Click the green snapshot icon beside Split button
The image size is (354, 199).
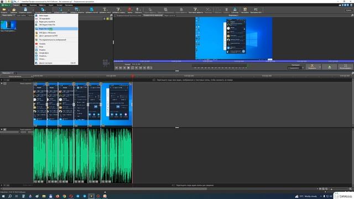coord(330,67)
